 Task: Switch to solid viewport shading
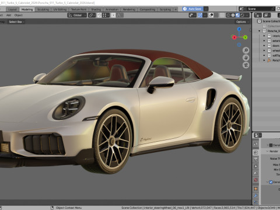(x=233, y=15)
